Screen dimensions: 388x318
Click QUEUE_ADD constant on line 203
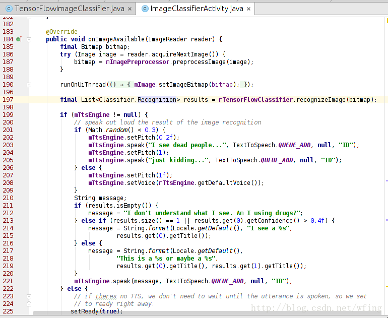tap(294, 145)
